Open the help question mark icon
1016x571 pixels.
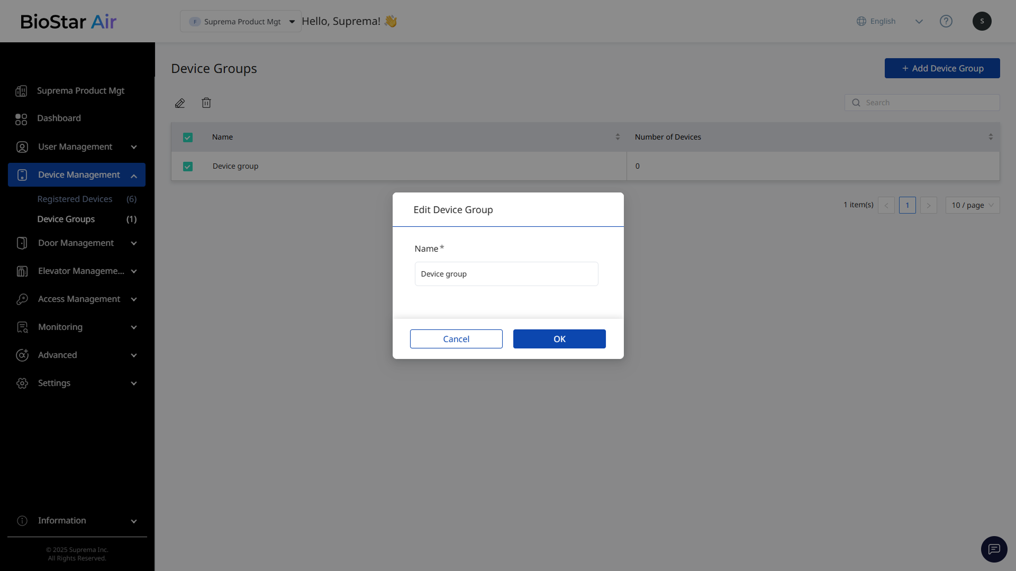[946, 21]
